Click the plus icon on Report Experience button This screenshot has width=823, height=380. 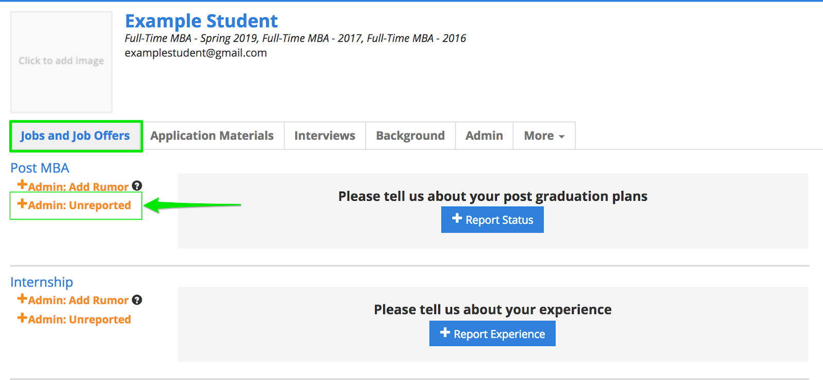tap(445, 333)
